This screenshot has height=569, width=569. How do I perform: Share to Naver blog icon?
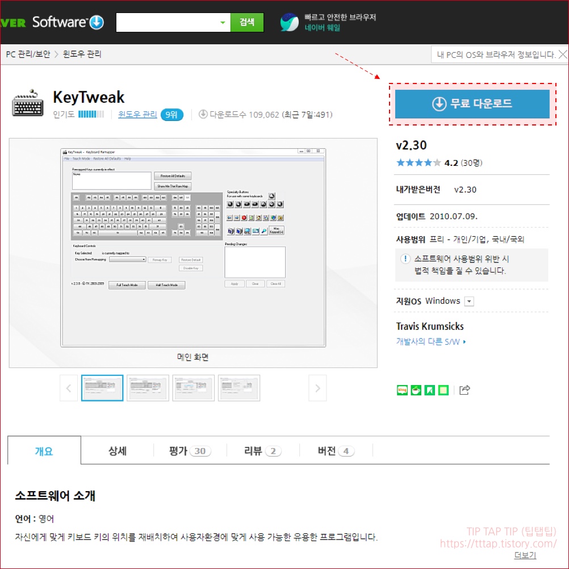click(x=402, y=390)
